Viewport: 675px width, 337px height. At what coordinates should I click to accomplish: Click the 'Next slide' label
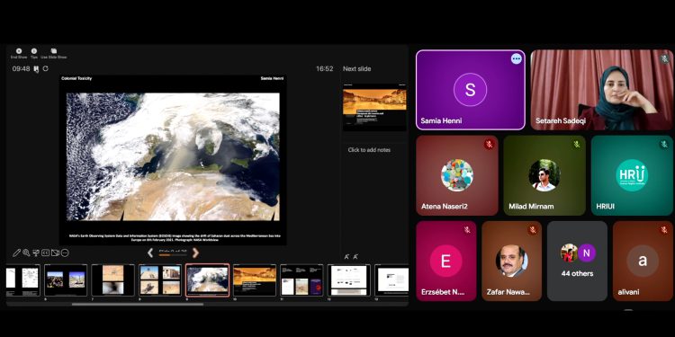pyautogui.click(x=357, y=69)
